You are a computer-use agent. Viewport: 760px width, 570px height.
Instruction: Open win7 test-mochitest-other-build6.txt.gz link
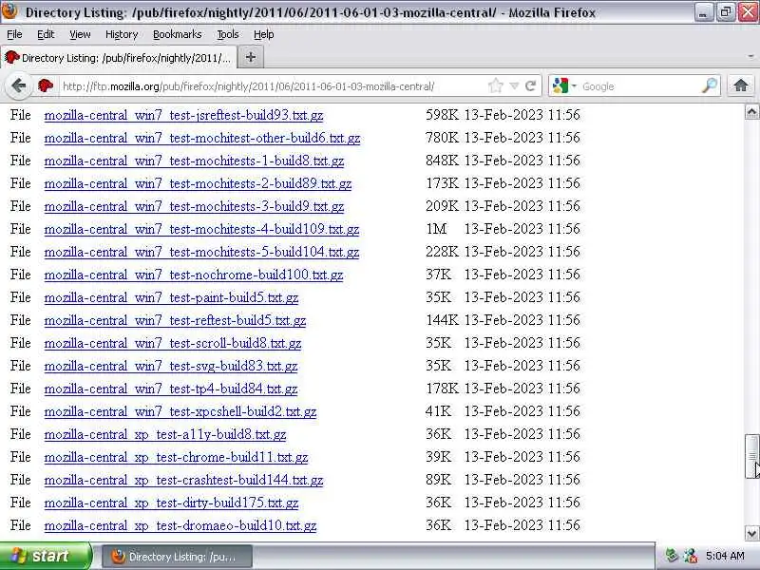click(x=202, y=138)
